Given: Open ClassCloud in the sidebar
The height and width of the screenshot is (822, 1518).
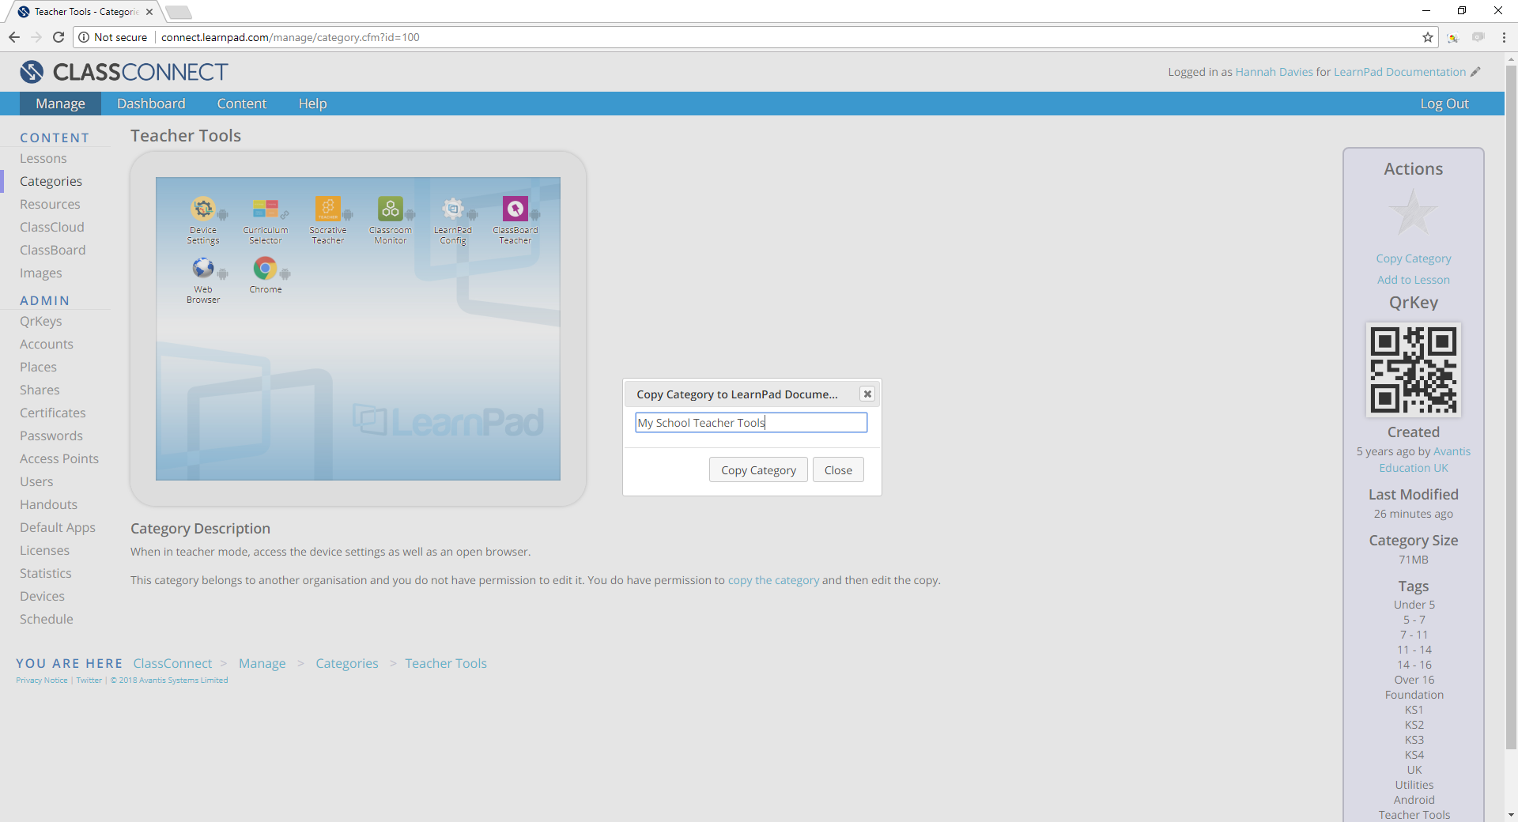Looking at the screenshot, I should point(52,228).
